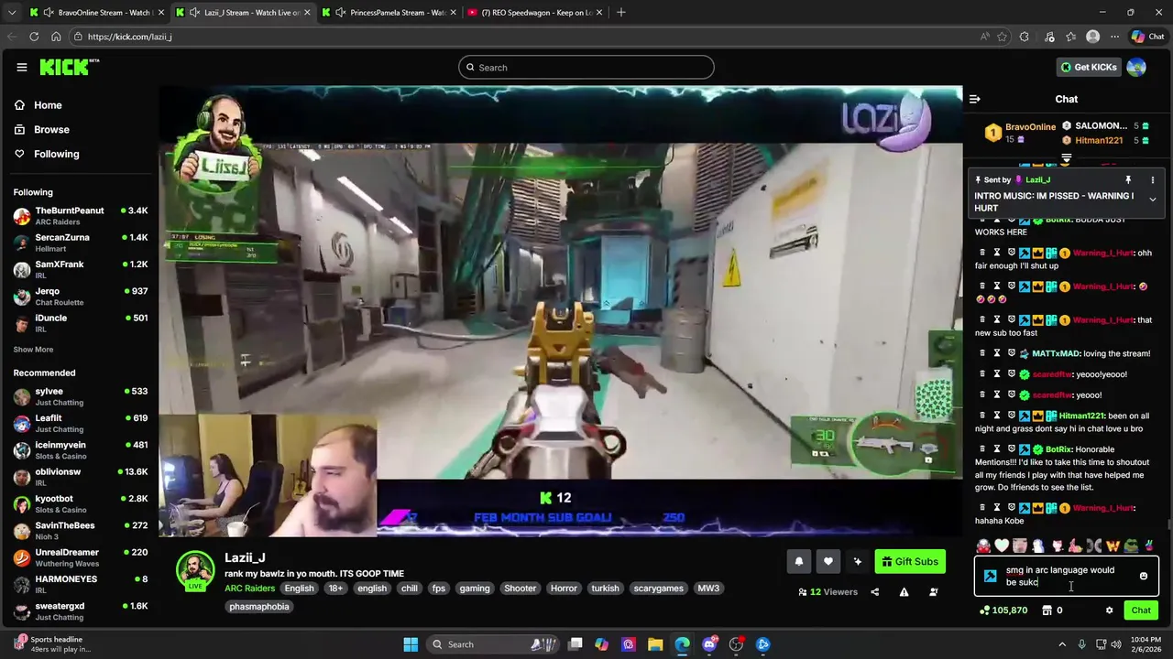
Task: Click the profile avatar at top right
Action: (x=1136, y=67)
